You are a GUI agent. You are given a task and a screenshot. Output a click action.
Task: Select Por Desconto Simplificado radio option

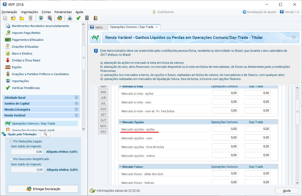(x=11, y=159)
